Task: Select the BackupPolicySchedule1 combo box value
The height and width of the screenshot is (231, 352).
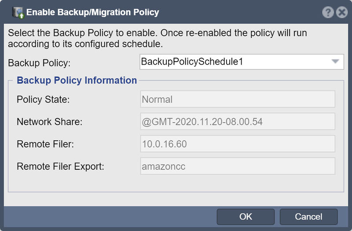Action: point(242,62)
